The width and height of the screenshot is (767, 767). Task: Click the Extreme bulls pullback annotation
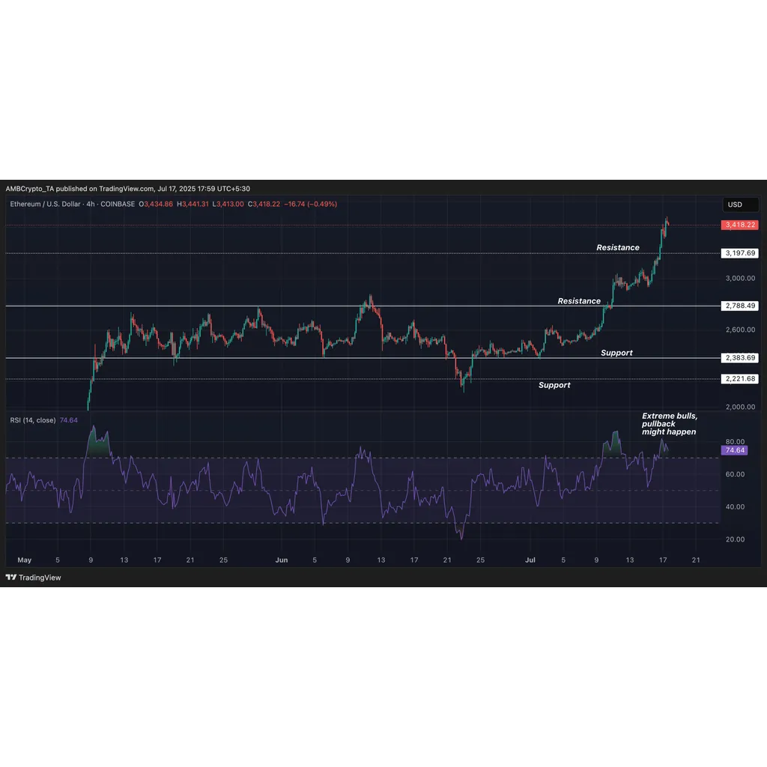[669, 424]
